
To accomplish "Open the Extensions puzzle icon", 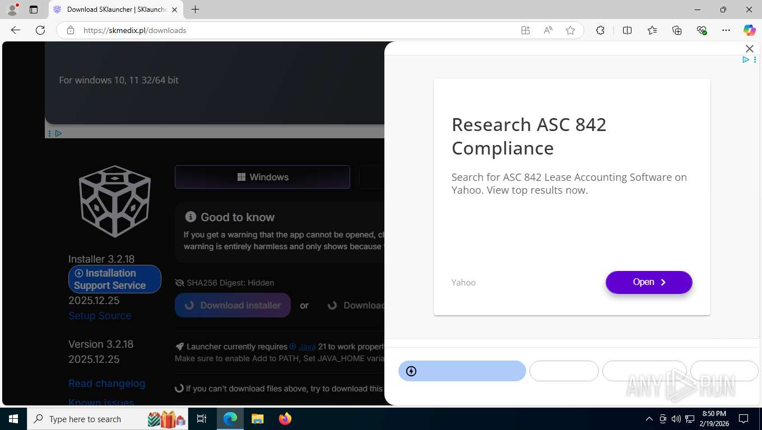I will click(600, 30).
